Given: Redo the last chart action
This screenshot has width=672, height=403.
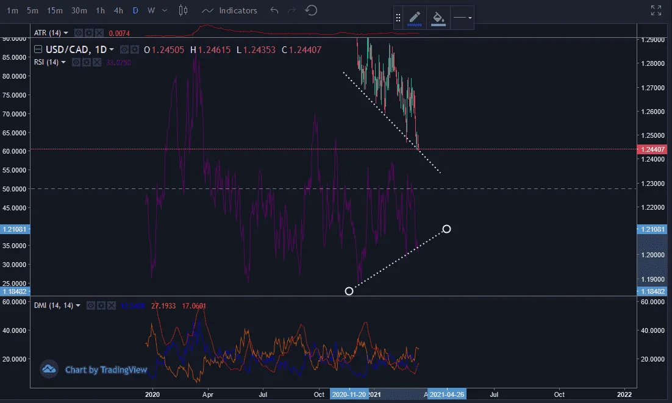Looking at the screenshot, I should click(292, 10).
